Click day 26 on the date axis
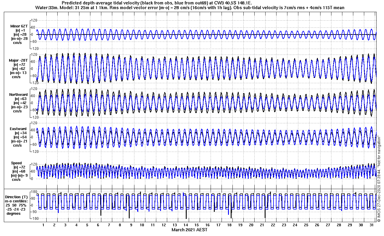Screen dimensions: 384x236 pyautogui.click(x=317, y=225)
